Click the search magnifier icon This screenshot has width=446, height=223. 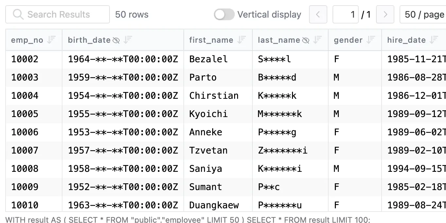[18, 14]
